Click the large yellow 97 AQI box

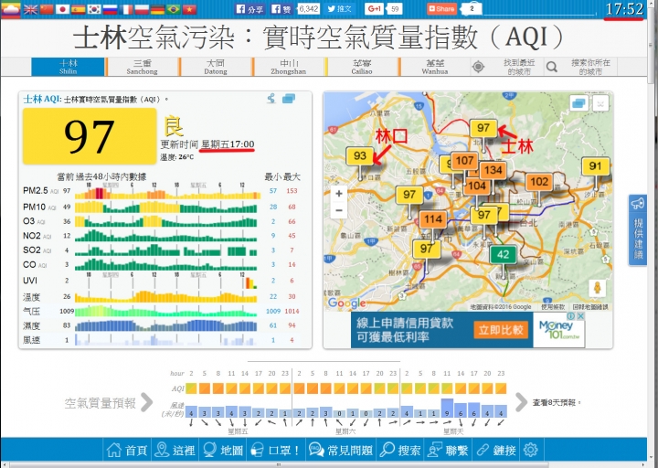90,135
